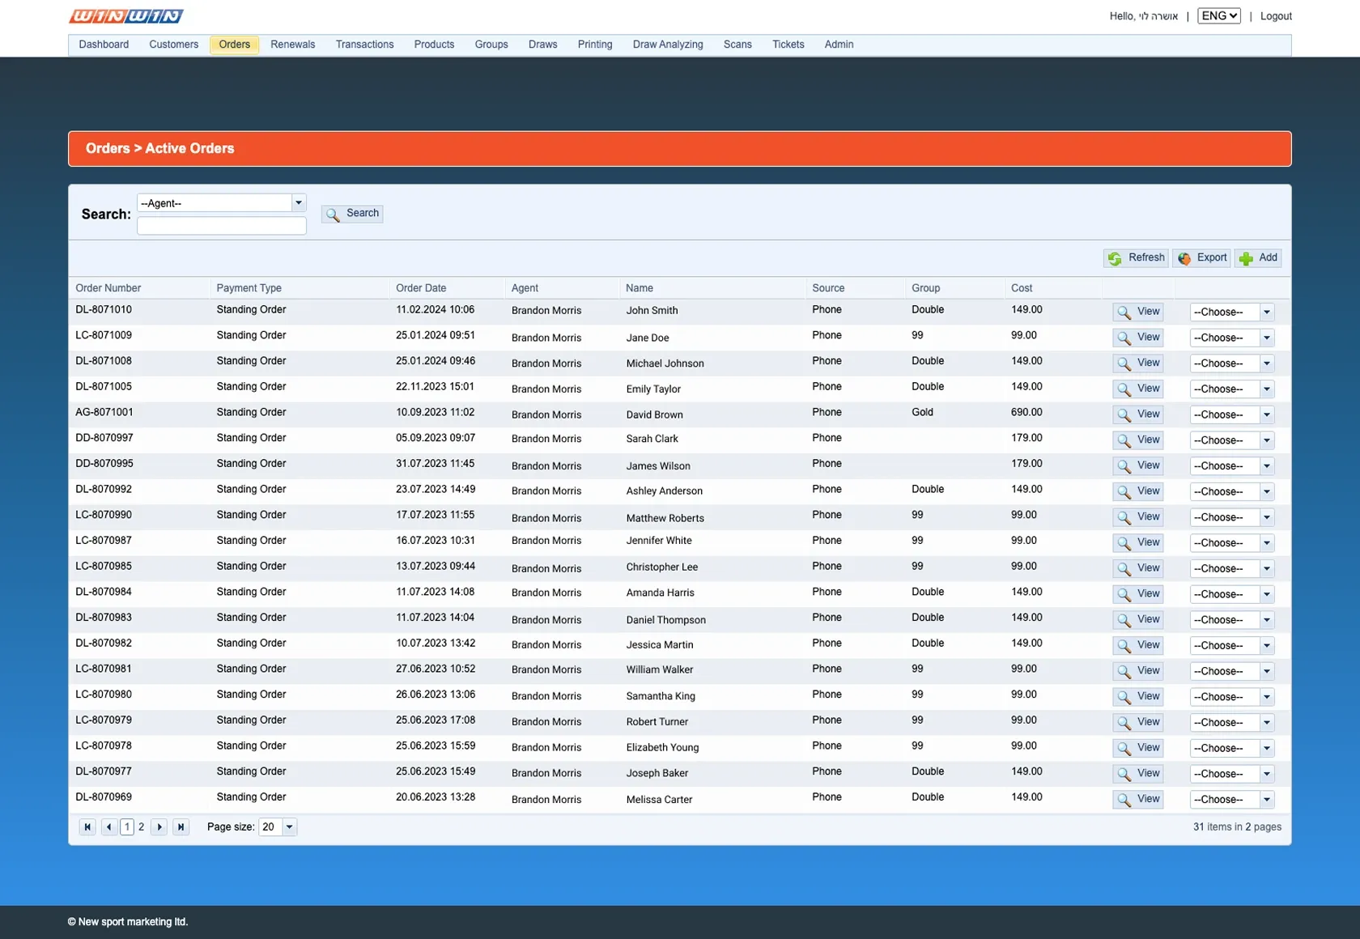Open Choose dropdown for Melissa Carter

click(1267, 799)
